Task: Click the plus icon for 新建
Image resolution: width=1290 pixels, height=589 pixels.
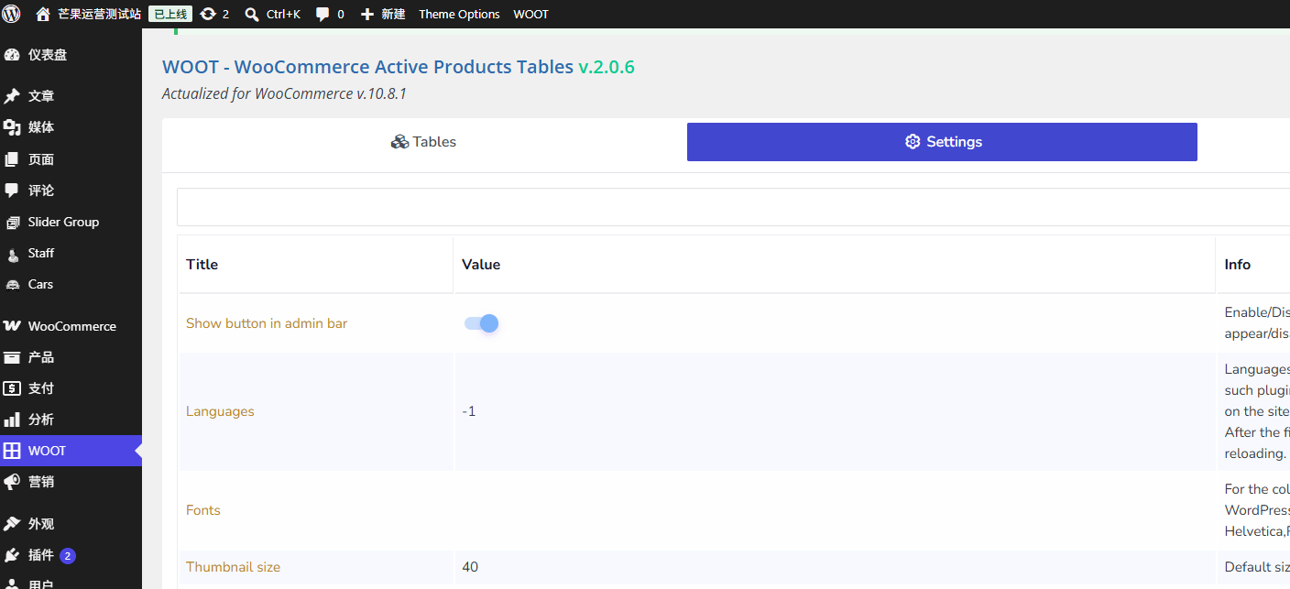Action: pyautogui.click(x=367, y=14)
